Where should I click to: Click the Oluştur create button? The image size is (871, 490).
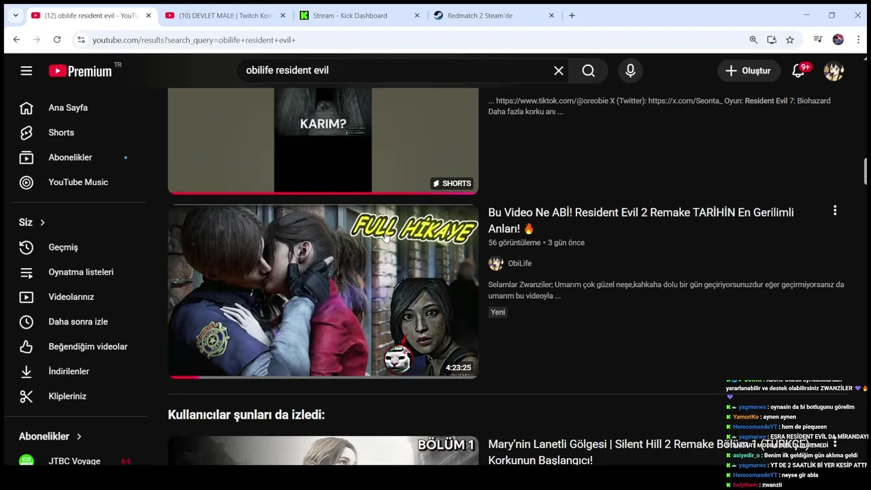748,71
